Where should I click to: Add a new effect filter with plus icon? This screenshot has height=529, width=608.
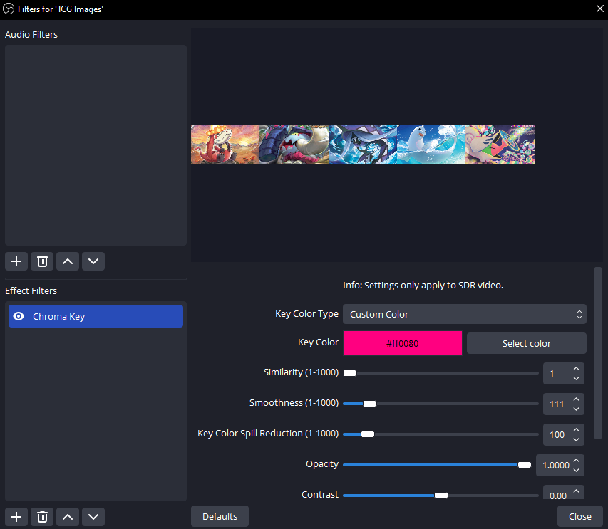[x=16, y=517]
